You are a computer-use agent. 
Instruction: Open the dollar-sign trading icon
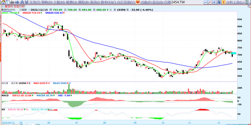(223, 2)
